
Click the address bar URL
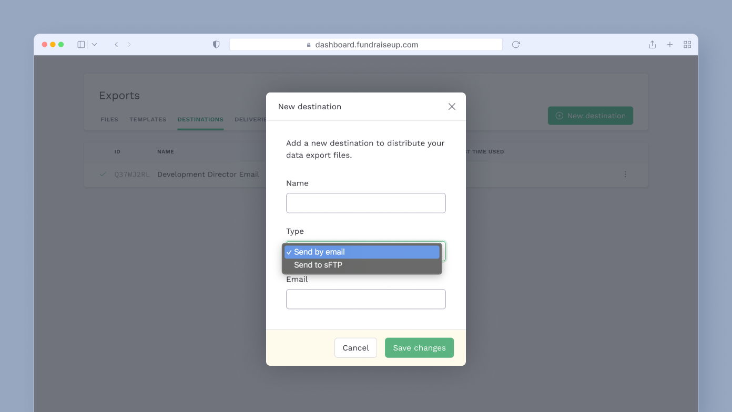[366, 45]
